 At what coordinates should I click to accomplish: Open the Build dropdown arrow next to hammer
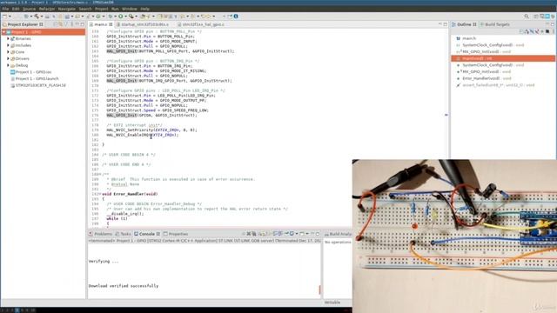click(x=42, y=17)
